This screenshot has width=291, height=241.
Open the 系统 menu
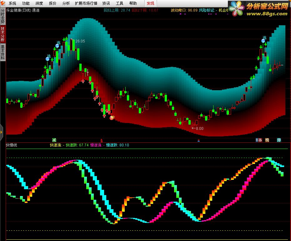click(12, 3)
